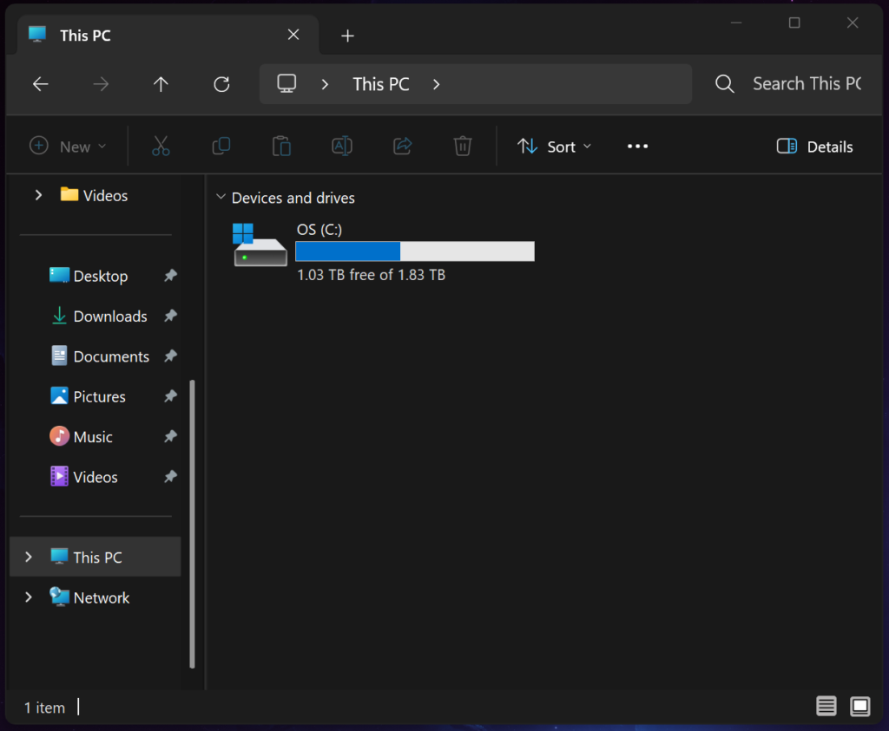Click the search magnifier icon

pos(725,84)
